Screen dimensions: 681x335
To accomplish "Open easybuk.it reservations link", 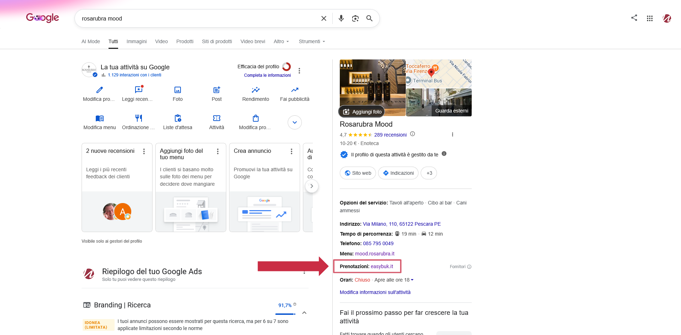I will coord(382,266).
